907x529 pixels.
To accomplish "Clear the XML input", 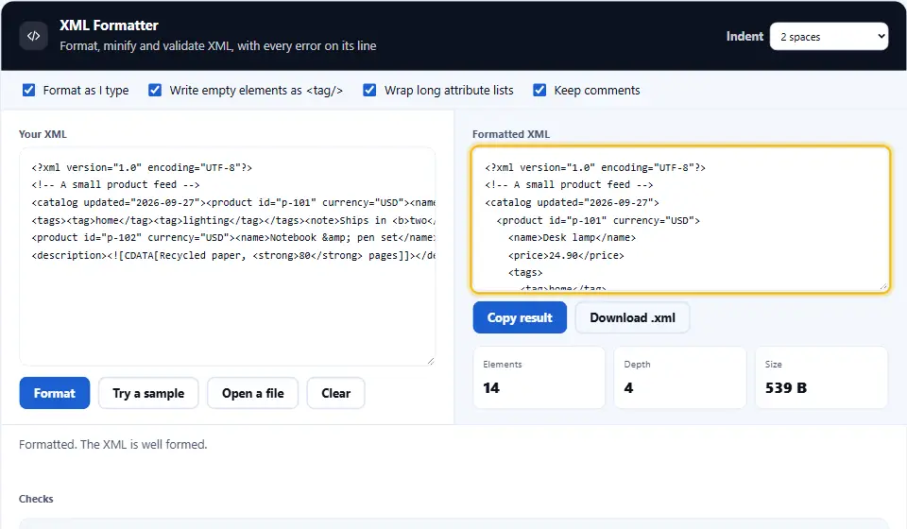I will click(336, 393).
